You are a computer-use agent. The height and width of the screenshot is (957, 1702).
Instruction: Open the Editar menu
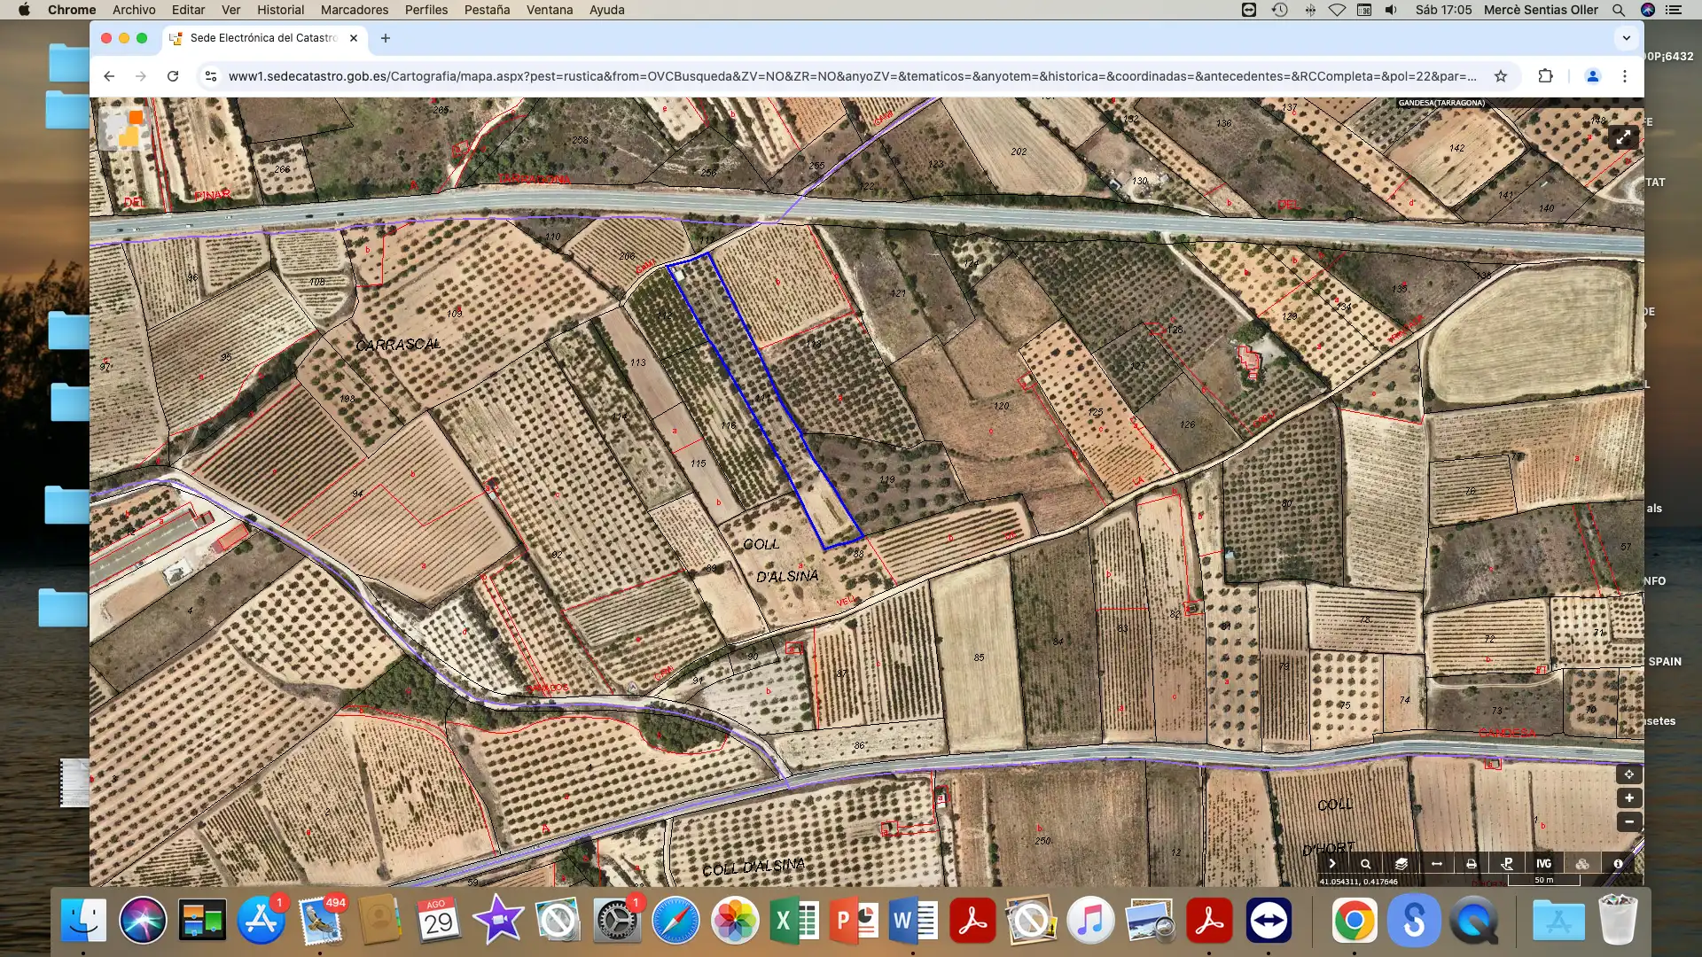coord(188,10)
